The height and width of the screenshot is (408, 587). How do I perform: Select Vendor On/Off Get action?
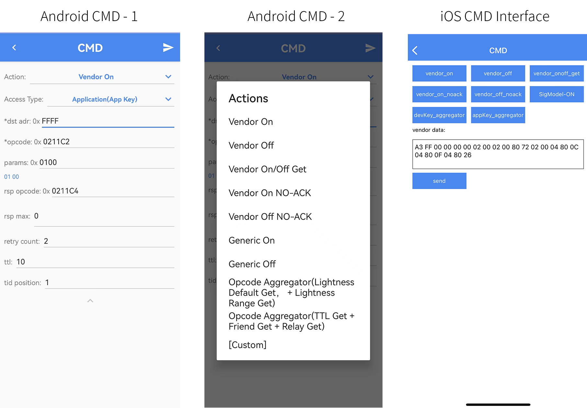293,169
